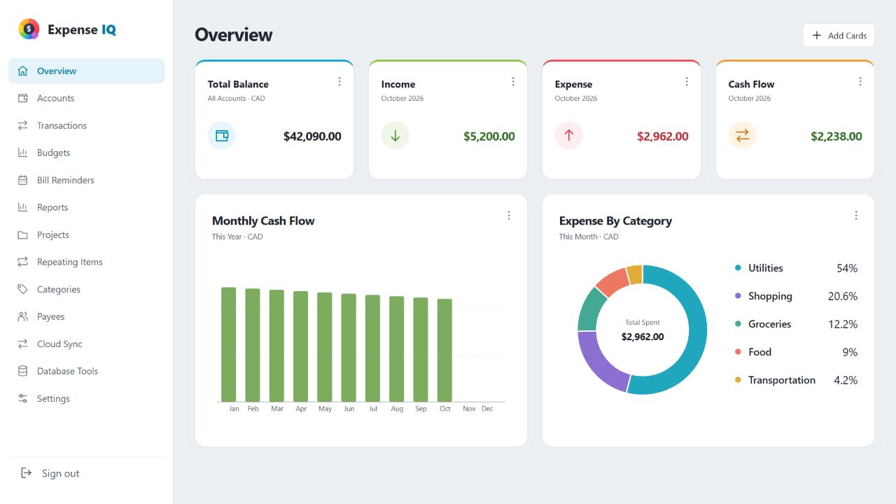Image resolution: width=896 pixels, height=504 pixels.
Task: Click the Repeating Items loop icon
Action: 23,262
